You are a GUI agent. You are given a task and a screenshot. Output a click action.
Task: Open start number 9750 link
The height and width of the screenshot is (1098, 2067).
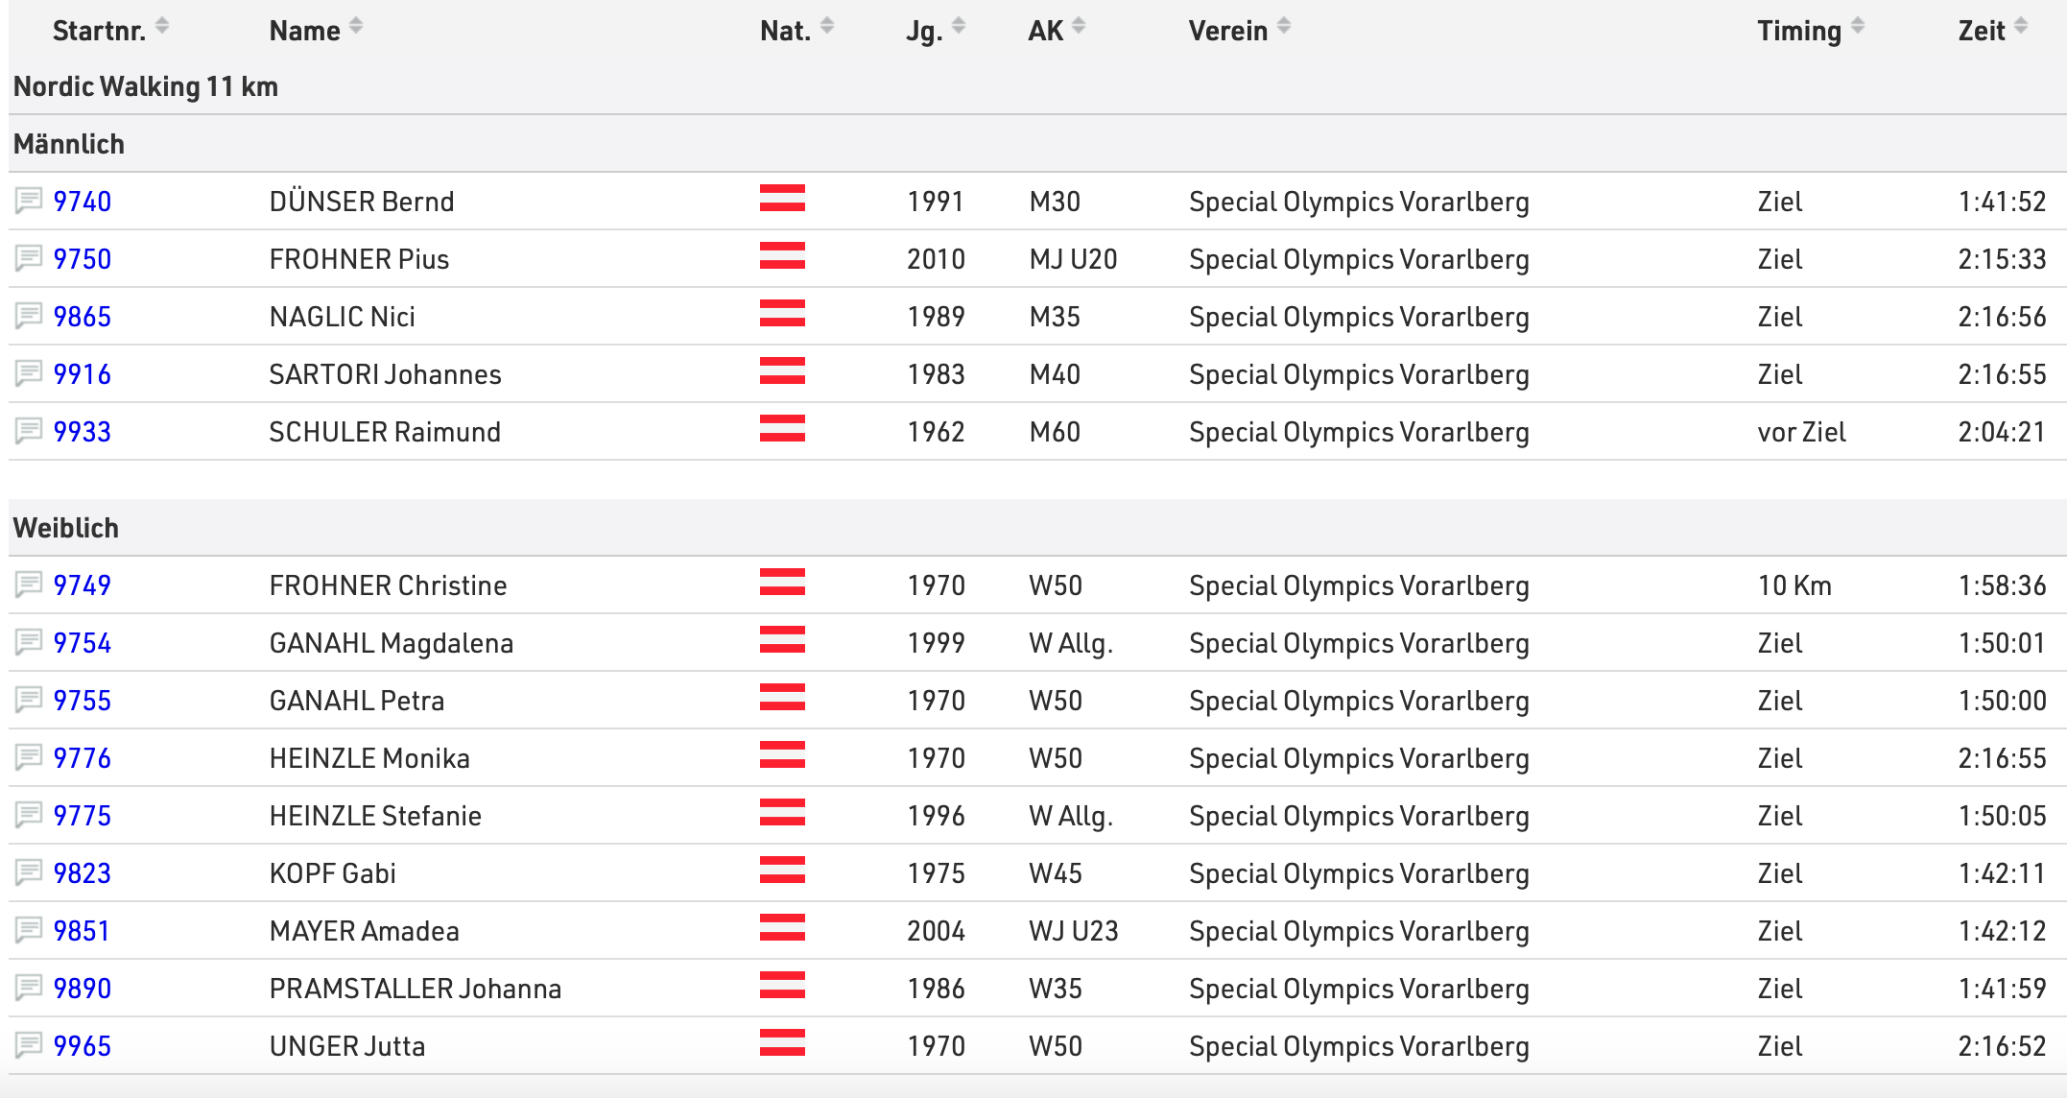[x=83, y=259]
